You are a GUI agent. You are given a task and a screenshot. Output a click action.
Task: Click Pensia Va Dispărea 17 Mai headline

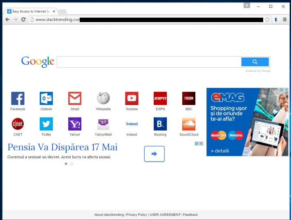(63, 147)
